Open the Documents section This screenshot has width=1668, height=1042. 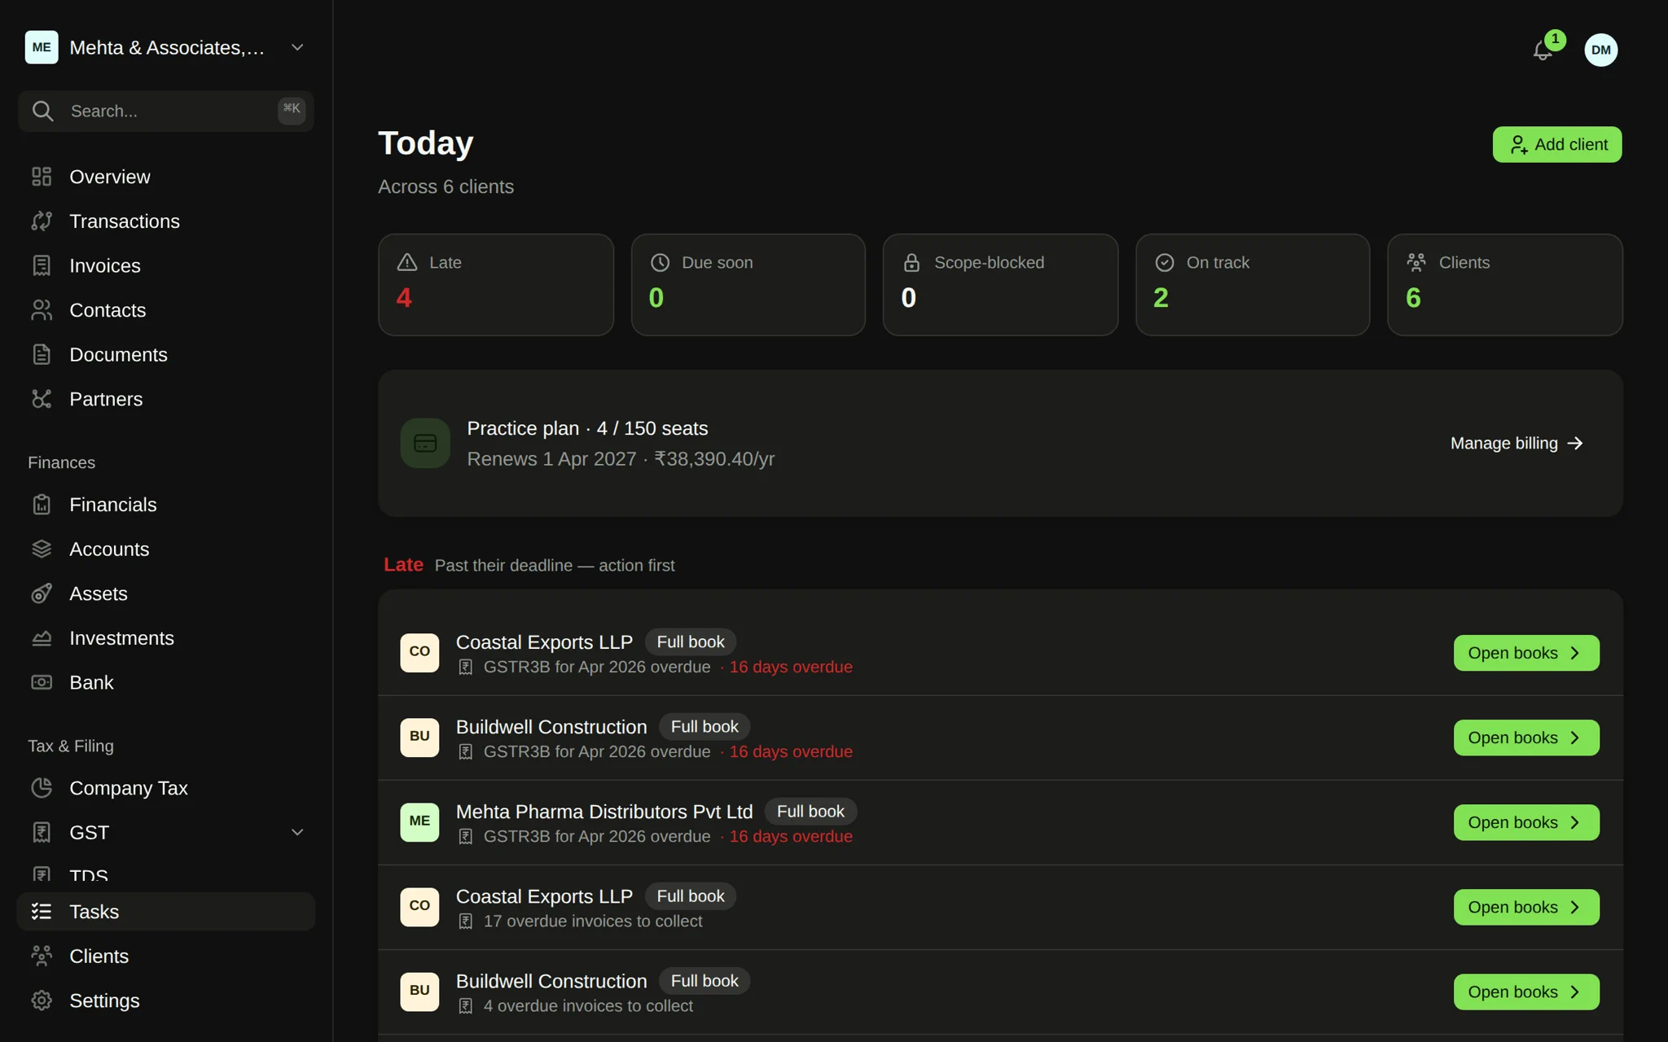tap(166, 355)
